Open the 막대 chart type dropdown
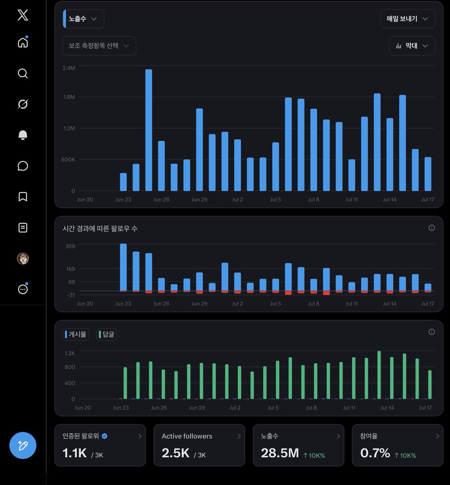Screen dimensions: 450x485 (x=412, y=46)
